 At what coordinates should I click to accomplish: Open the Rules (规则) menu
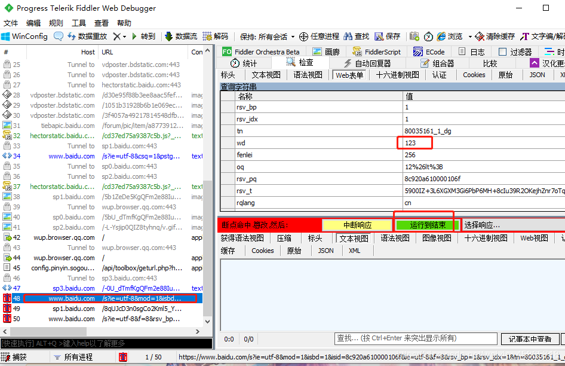tap(56, 23)
